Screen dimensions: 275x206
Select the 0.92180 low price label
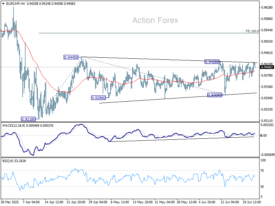click(x=28, y=119)
